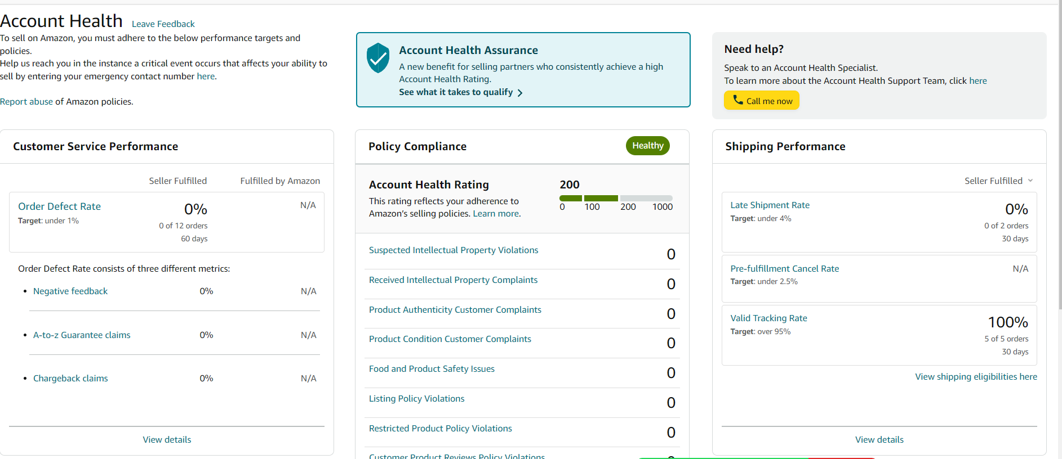The width and height of the screenshot is (1062, 459).
Task: View details for Customer Service Performance
Action: pos(167,440)
